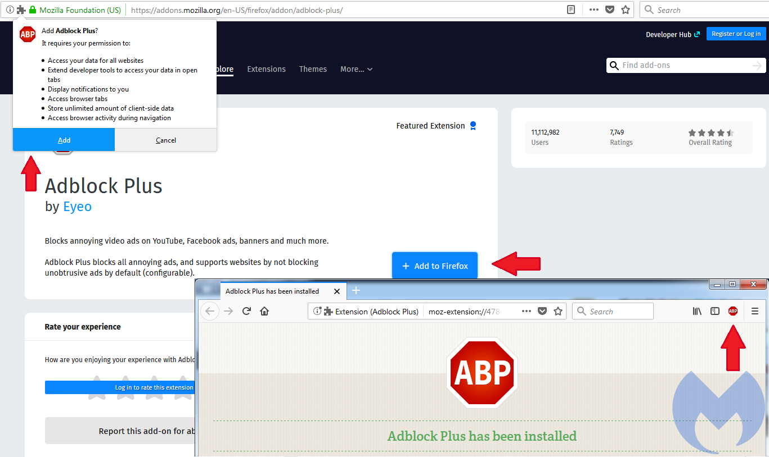Click the site information icon in main address bar
Screen dimensions: 769x457
10,10
